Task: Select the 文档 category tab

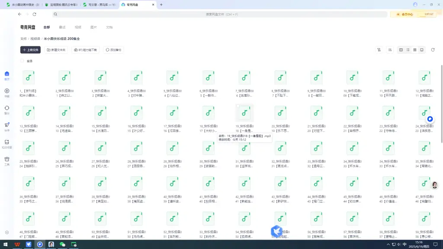Action: (x=109, y=27)
